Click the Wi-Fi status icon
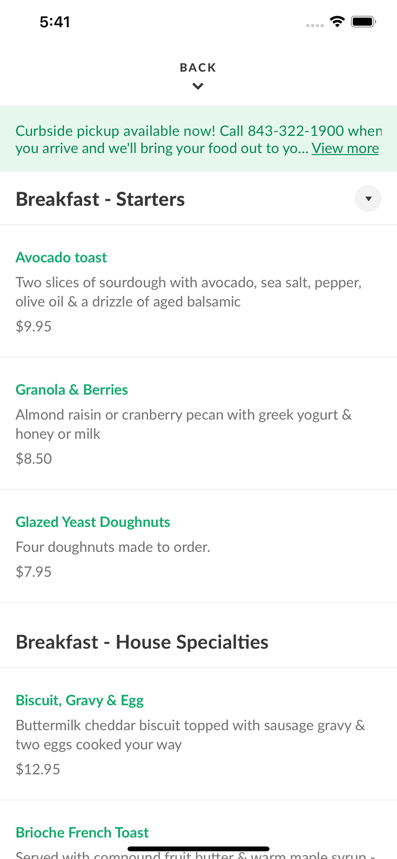397x859 pixels. click(x=337, y=21)
